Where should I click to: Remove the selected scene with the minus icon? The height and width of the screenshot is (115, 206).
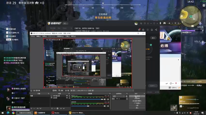click(x=34, y=108)
